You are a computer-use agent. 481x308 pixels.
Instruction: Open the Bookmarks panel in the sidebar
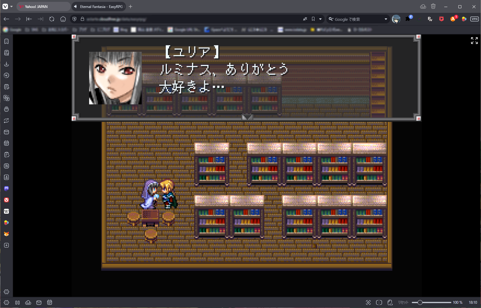pyautogui.click(x=6, y=41)
